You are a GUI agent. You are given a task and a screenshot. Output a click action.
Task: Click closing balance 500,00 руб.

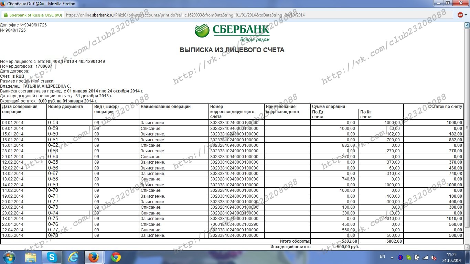(348, 247)
